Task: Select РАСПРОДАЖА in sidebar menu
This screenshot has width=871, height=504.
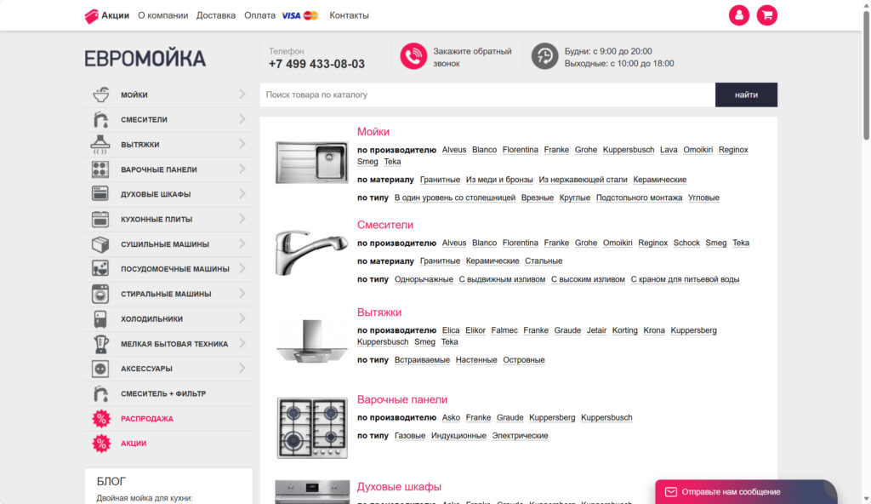Action: (x=147, y=418)
